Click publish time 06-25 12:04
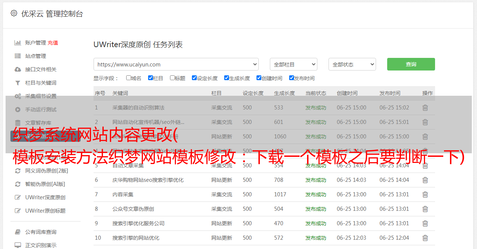Viewport: 477px width, 249px height. (394, 238)
